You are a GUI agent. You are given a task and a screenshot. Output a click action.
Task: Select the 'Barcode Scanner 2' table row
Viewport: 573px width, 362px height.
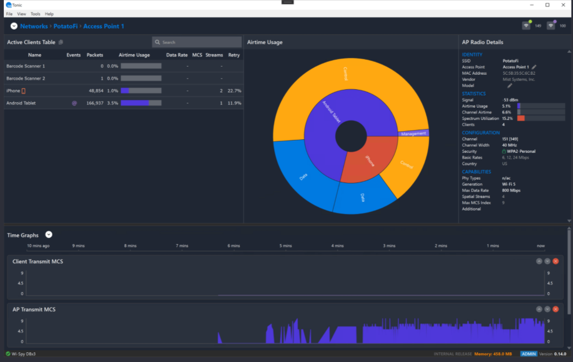(124, 78)
